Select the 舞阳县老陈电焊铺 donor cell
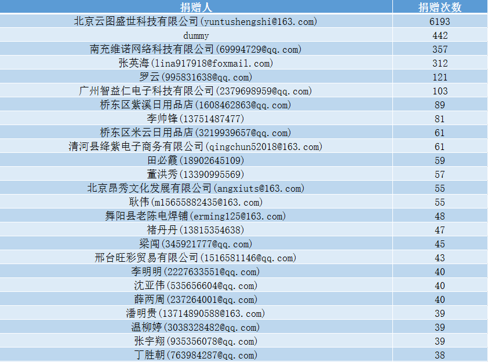488x362 pixels. click(196, 216)
